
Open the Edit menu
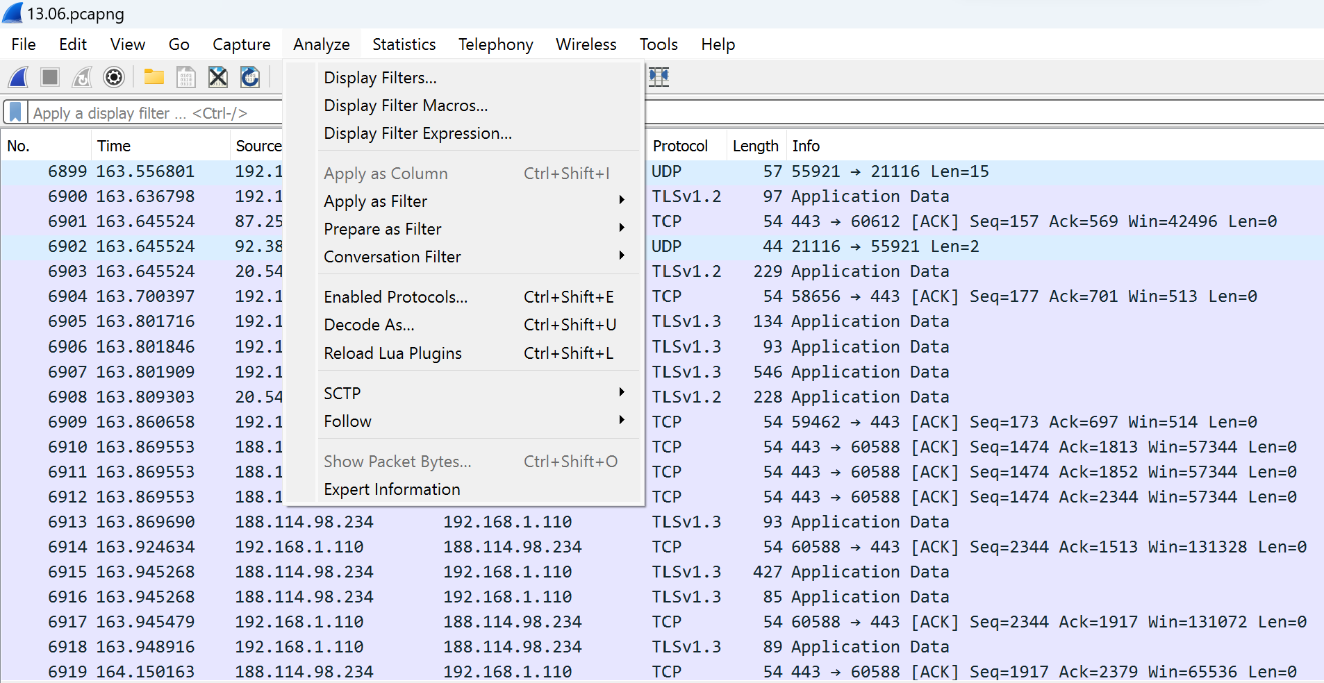click(73, 44)
